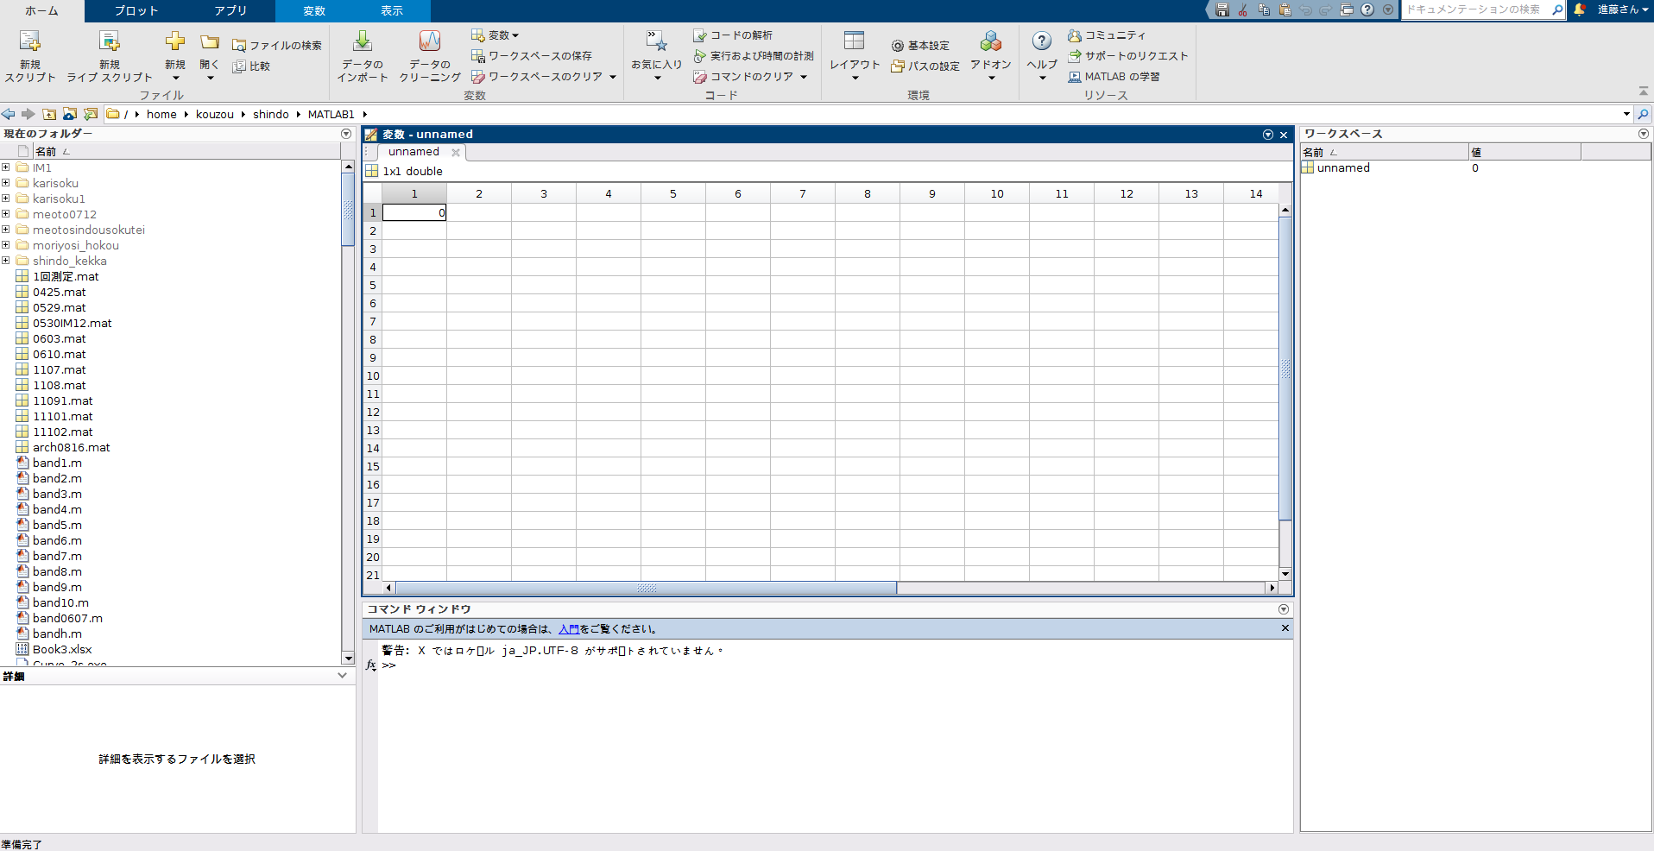This screenshot has height=851, width=1654.
Task: Open the 進藤さん account dropdown
Action: (x=1622, y=9)
